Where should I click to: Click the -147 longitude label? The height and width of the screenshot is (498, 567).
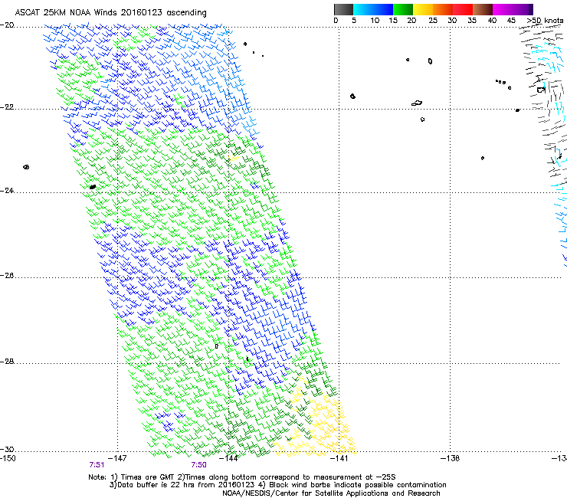(117, 458)
